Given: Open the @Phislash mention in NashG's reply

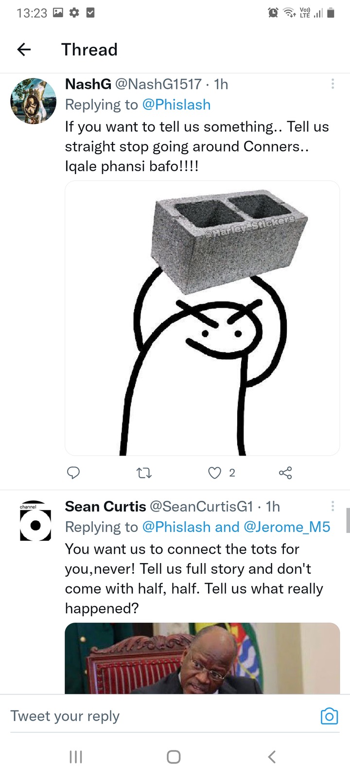Looking at the screenshot, I should (x=176, y=105).
